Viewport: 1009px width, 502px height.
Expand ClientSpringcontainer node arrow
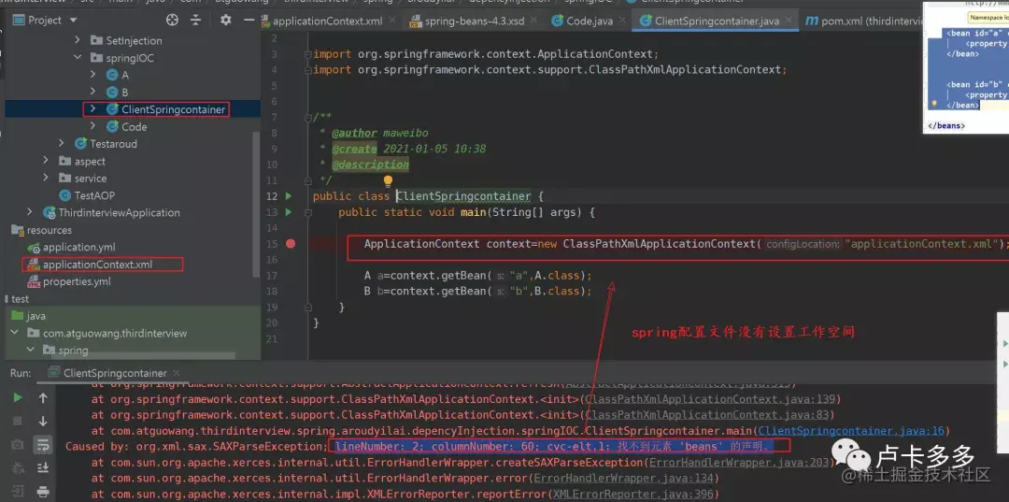click(92, 109)
